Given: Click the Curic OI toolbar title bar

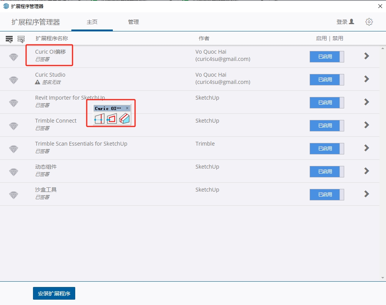Looking at the screenshot, I should point(108,108).
